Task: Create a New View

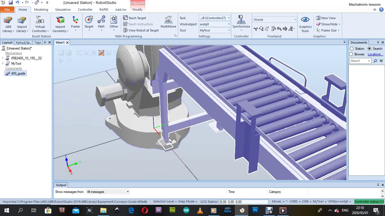Action: (x=326, y=18)
